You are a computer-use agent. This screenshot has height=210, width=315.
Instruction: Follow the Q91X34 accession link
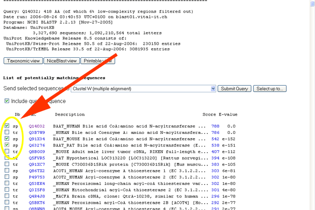pyautogui.click(x=36, y=139)
